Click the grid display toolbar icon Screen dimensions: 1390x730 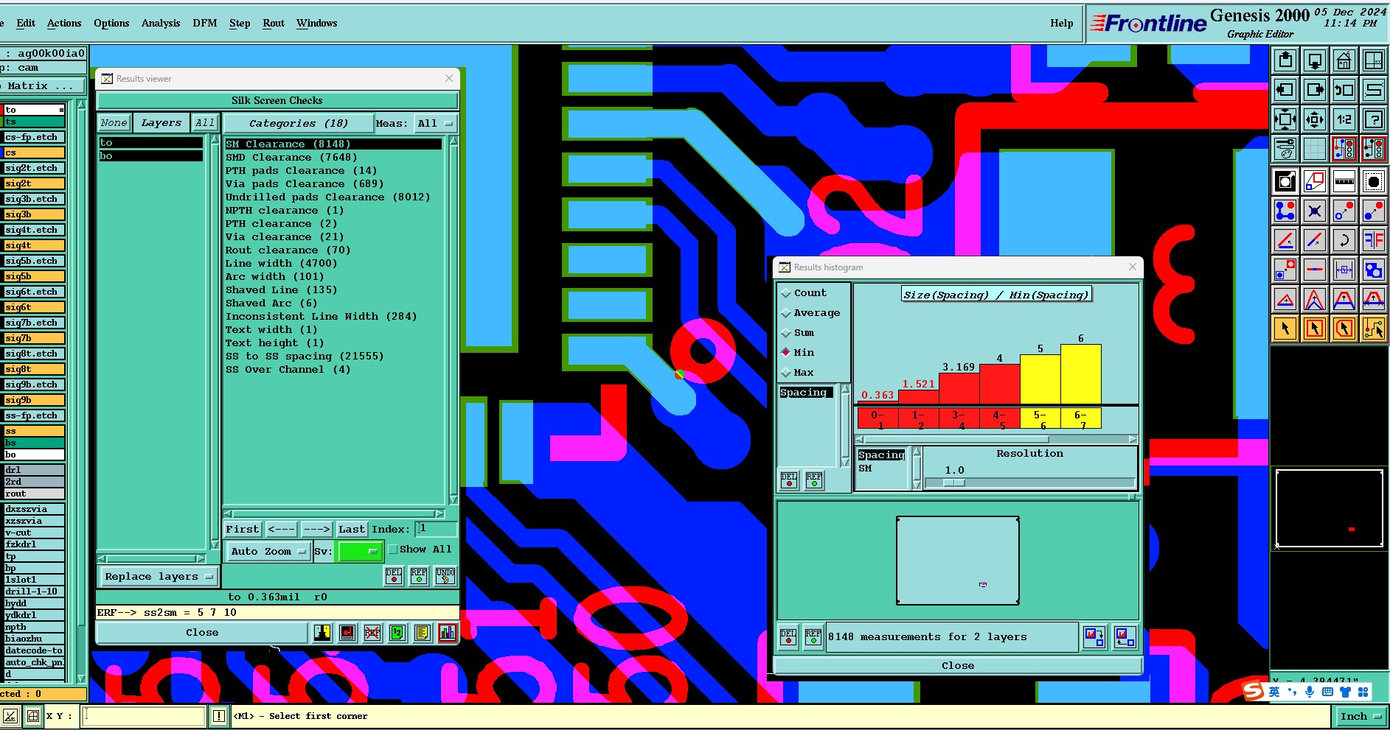coord(1315,149)
